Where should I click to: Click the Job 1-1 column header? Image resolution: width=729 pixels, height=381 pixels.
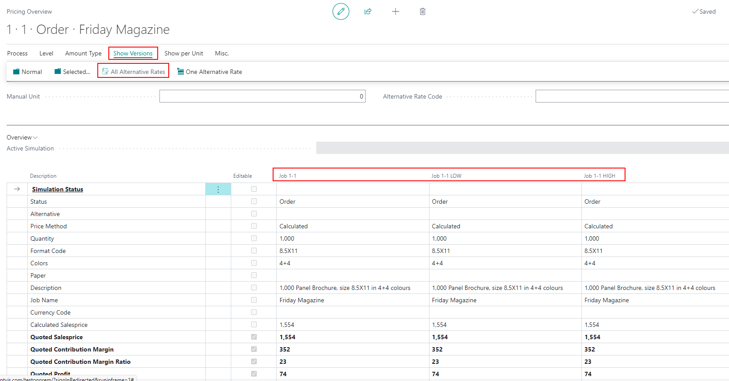(x=288, y=176)
